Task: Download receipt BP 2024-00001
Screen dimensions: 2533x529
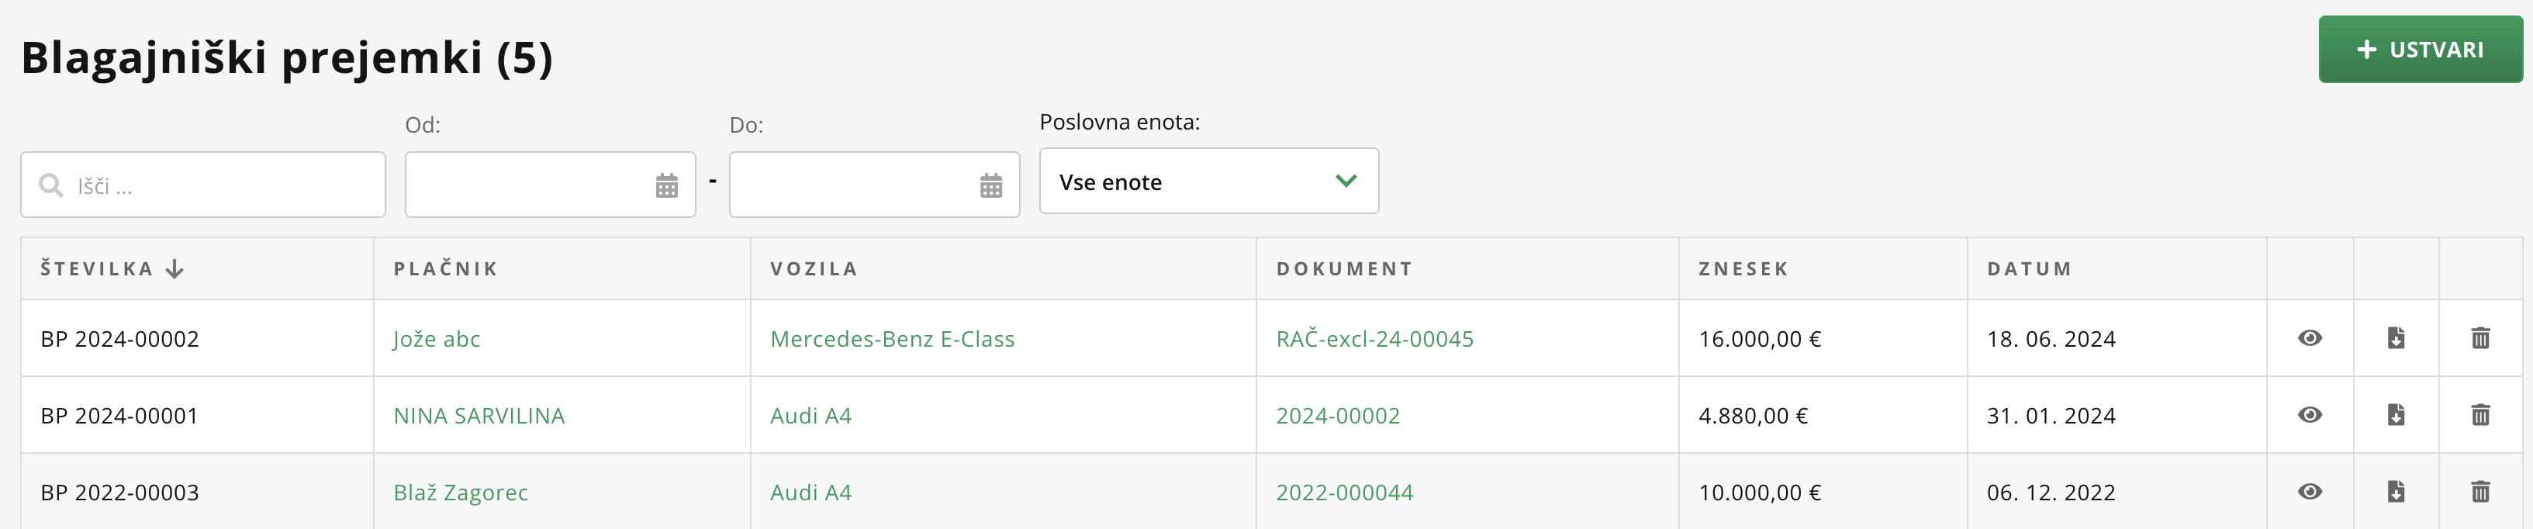Action: 2395,415
